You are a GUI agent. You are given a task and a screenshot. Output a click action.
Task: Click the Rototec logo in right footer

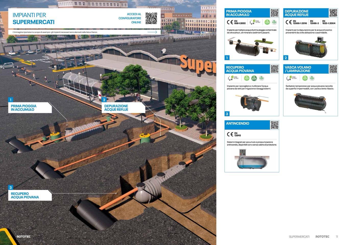pos(322,237)
